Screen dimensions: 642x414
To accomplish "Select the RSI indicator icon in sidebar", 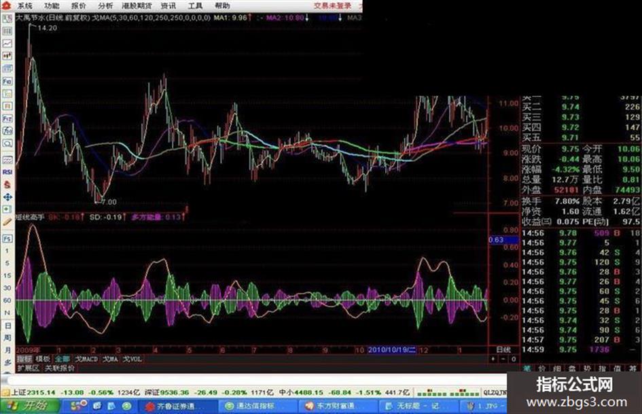I will (7, 172).
